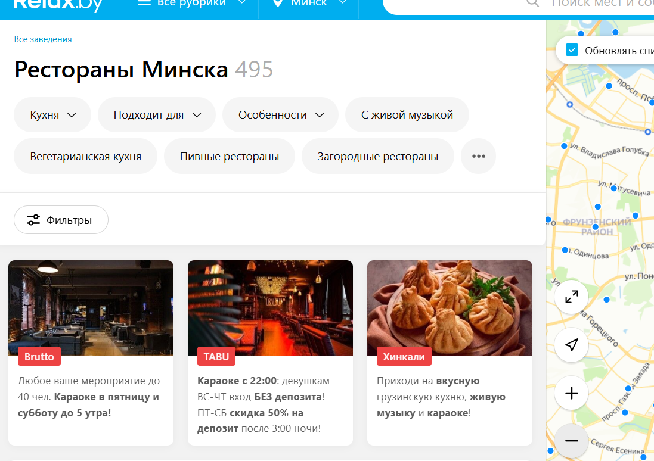Click the map marker on ФРУНЗЕНСКИЙ РАЙОН label
The image size is (654, 461).
(x=596, y=227)
